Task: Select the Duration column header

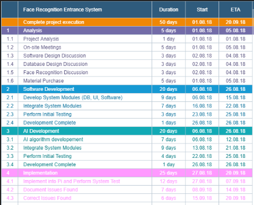Action: pos(169,9)
